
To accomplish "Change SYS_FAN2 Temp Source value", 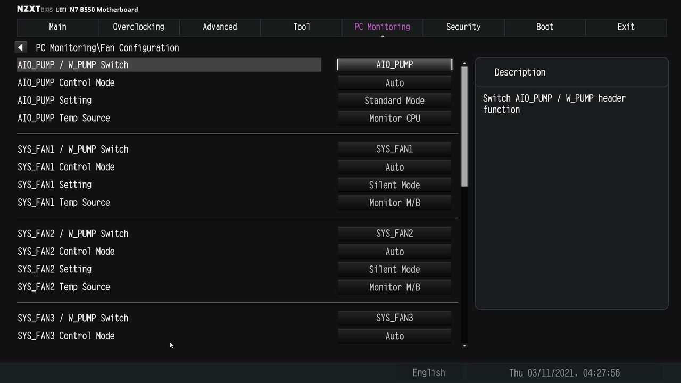I will (395, 287).
